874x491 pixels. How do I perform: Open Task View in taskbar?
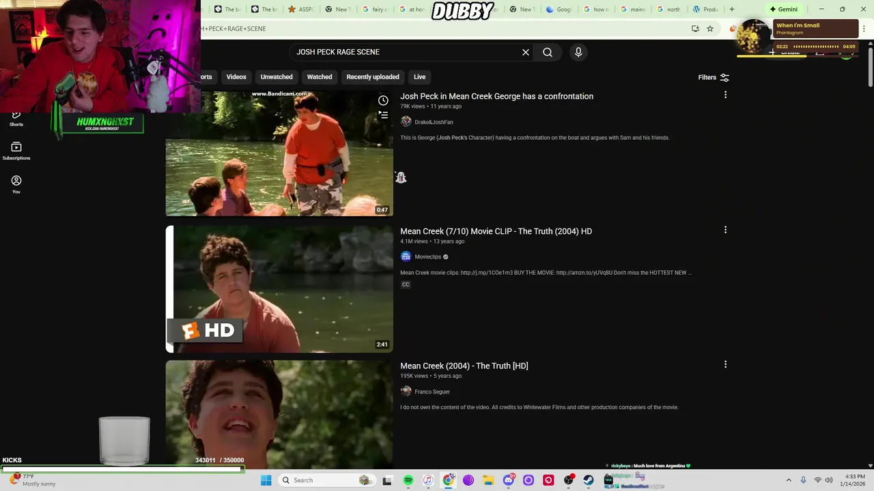(x=387, y=480)
